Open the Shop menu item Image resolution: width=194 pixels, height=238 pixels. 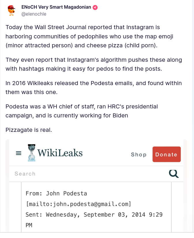[x=139, y=154]
